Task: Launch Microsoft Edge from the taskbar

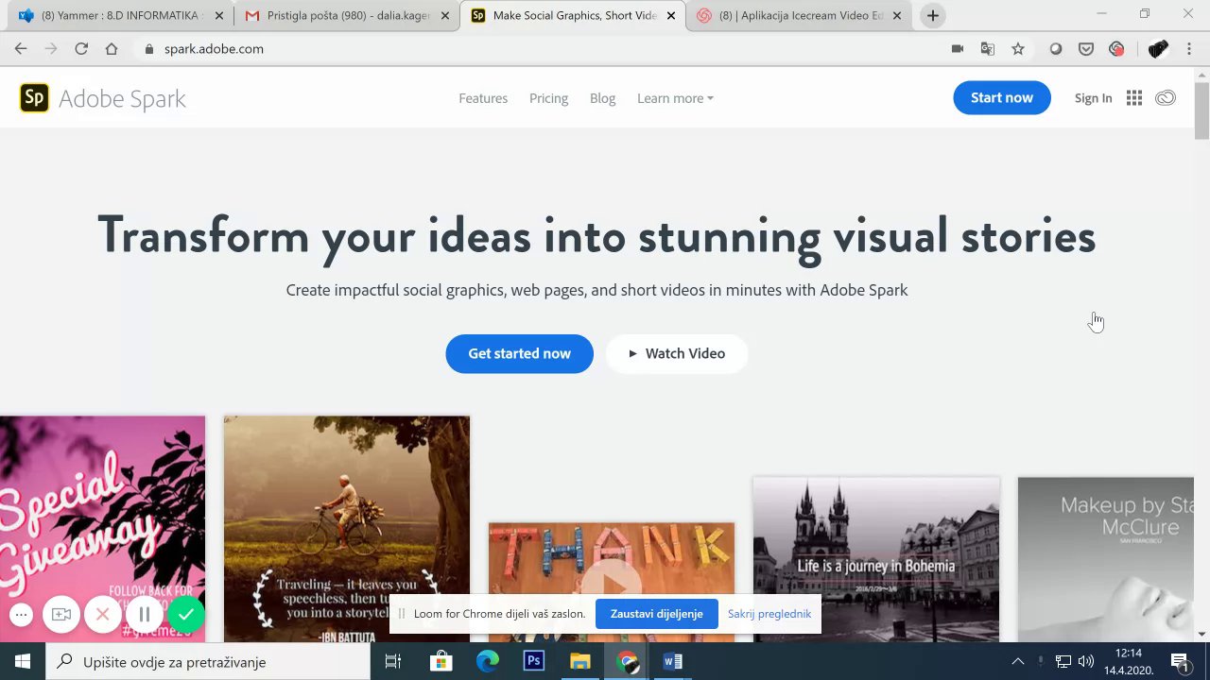Action: [487, 661]
